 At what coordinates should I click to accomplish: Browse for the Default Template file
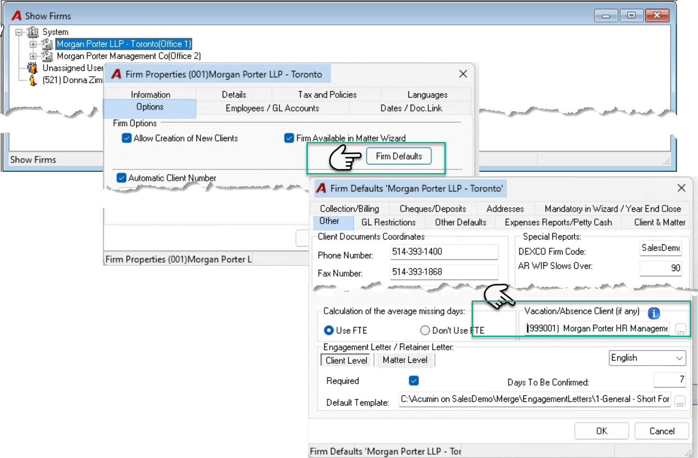click(x=680, y=401)
